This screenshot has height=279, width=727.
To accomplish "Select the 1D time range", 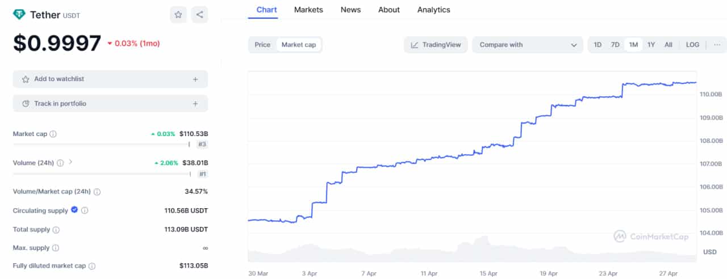I will tap(598, 45).
